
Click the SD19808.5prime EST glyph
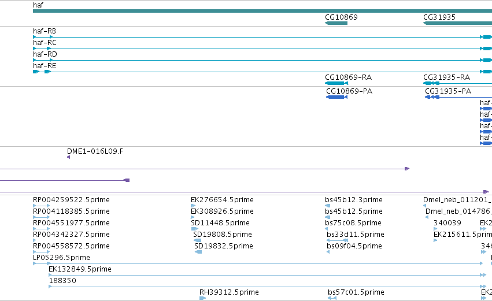[197, 240]
